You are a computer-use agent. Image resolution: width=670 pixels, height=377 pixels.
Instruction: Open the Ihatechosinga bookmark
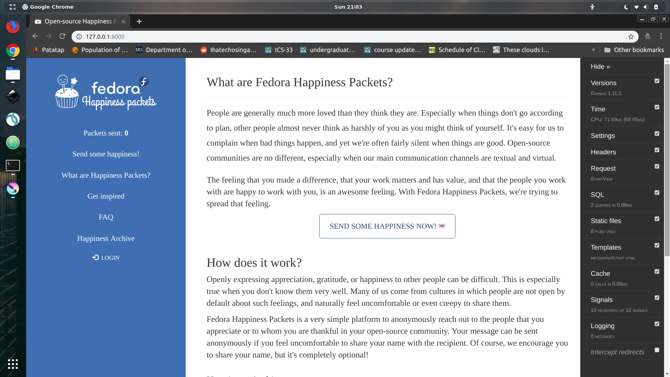[x=228, y=50]
